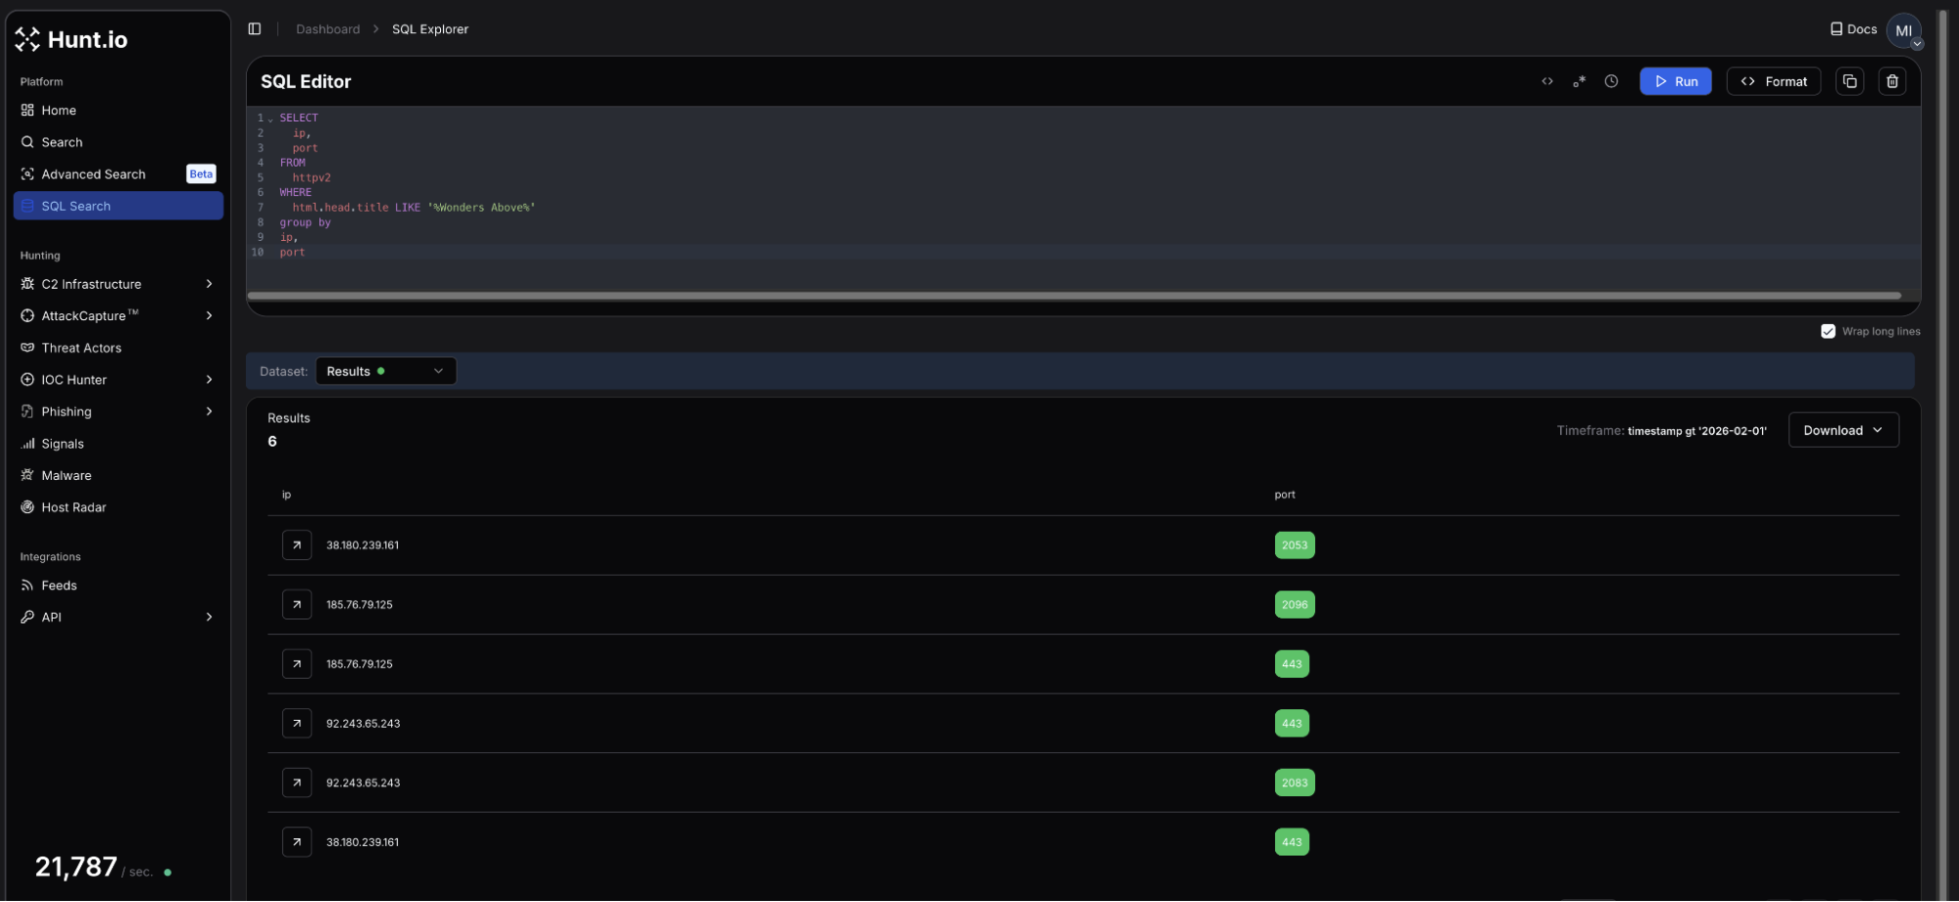Expand the C2 Infrastructure submenu
This screenshot has width=1959, height=902.
pyautogui.click(x=209, y=284)
